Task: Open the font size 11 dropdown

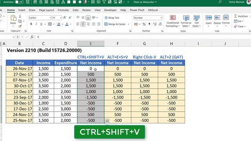Action: 61,18
